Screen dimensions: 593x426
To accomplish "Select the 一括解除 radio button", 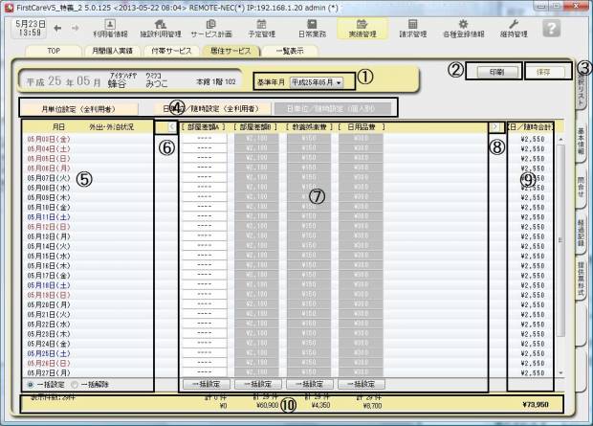I will [x=73, y=383].
